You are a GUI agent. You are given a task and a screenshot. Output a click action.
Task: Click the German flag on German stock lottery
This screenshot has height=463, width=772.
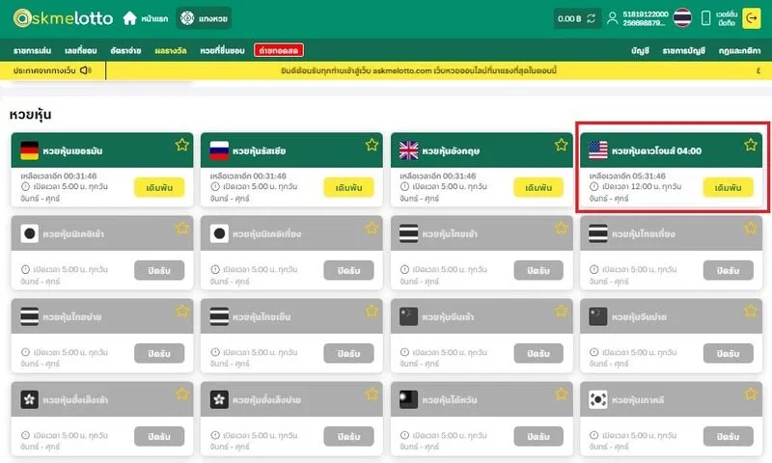tap(30, 150)
